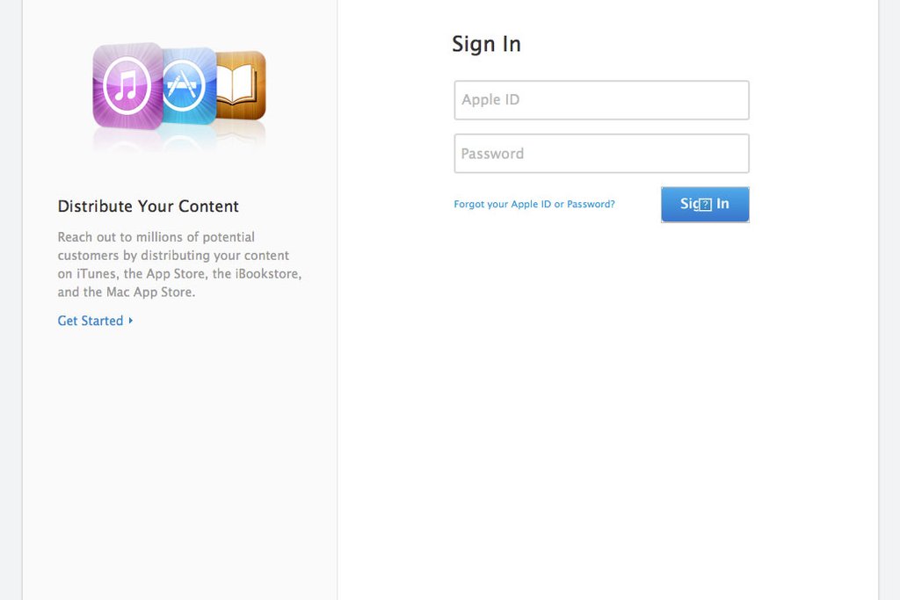
Task: Click the Sign In heading text
Action: point(486,44)
